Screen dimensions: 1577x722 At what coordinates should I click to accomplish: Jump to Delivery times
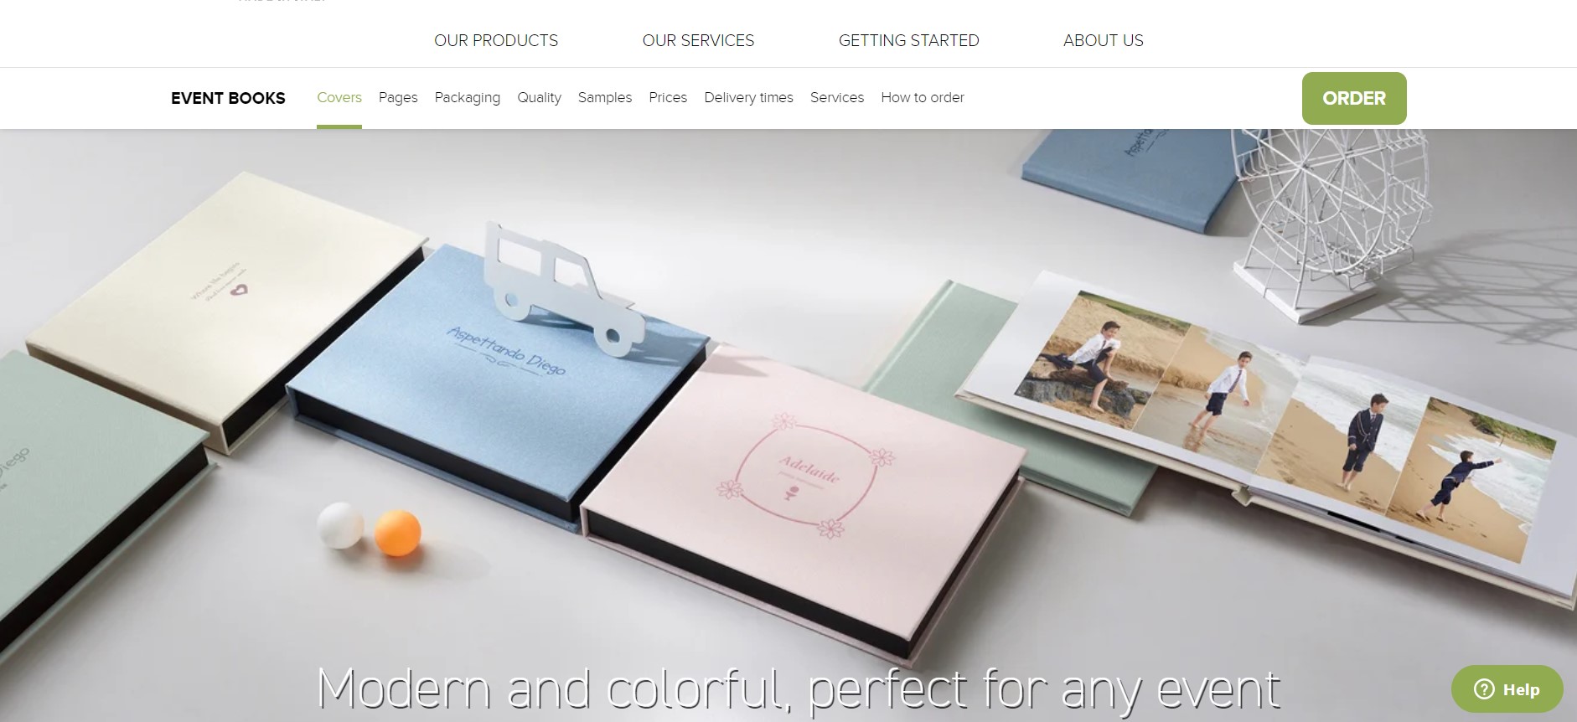pos(748,97)
